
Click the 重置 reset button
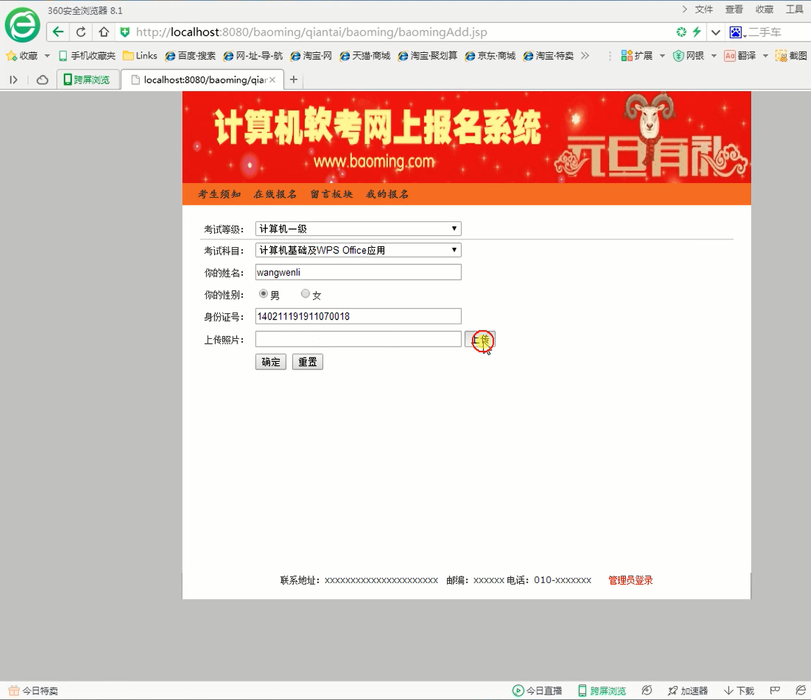(308, 362)
